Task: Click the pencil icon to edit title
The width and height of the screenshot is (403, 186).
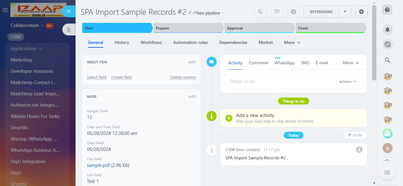Action: click(x=190, y=13)
